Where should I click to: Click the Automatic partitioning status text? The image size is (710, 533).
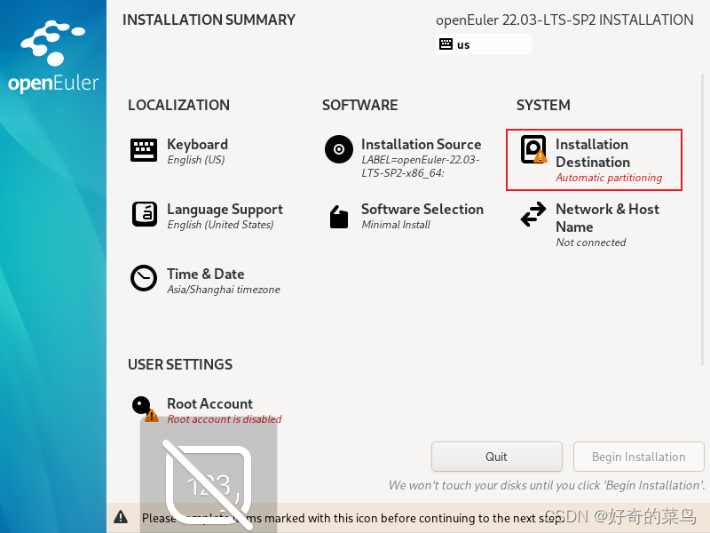[x=609, y=178]
